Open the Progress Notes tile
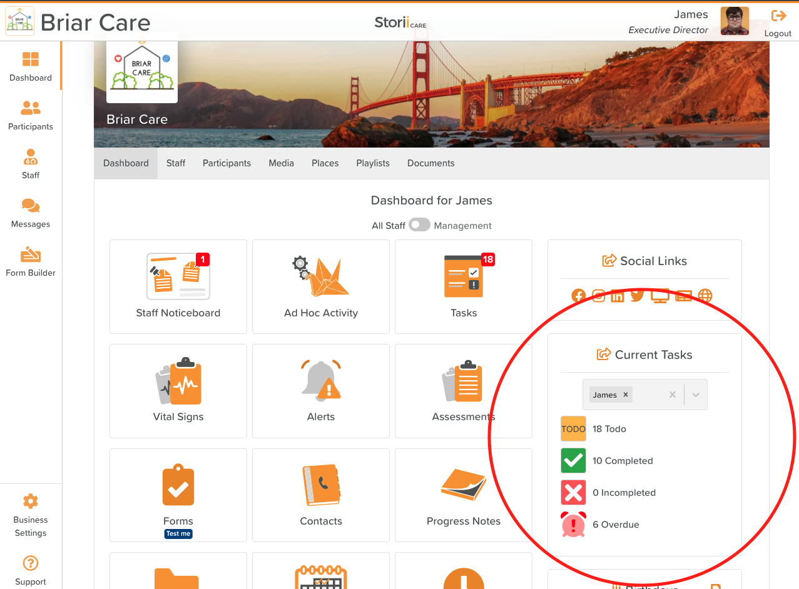The height and width of the screenshot is (589, 799). click(x=464, y=495)
